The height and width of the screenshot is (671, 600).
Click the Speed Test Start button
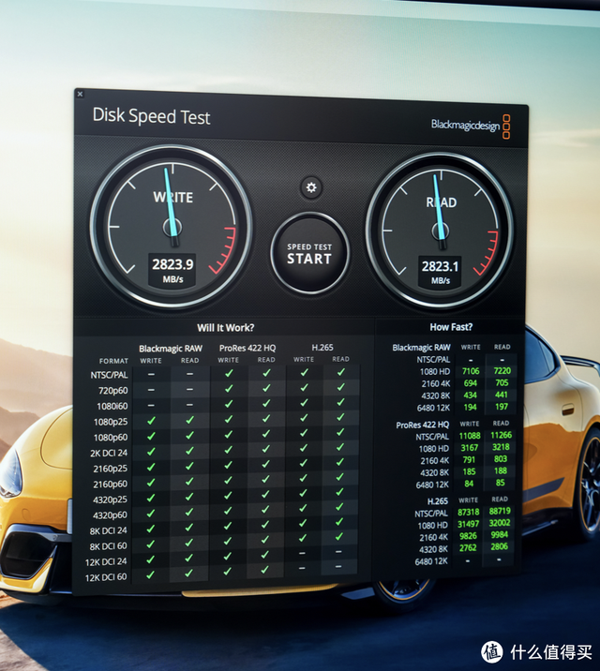309,253
